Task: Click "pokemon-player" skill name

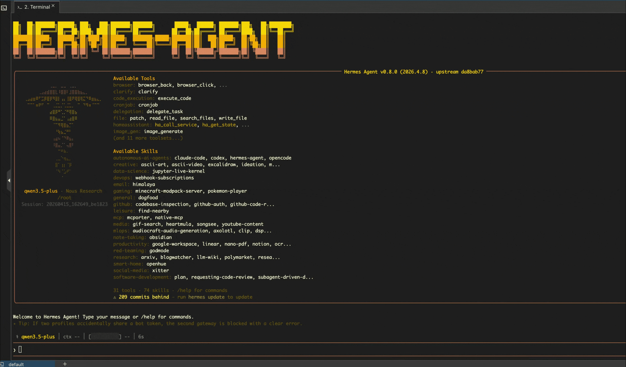Action: [x=227, y=191]
